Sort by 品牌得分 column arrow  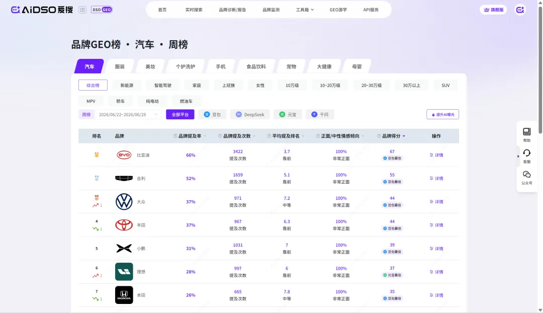(x=404, y=136)
